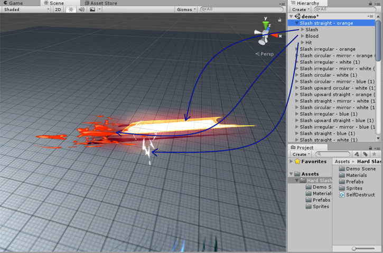
Task: Click Hierarchy scrollbar down arrow
Action: click(x=378, y=139)
